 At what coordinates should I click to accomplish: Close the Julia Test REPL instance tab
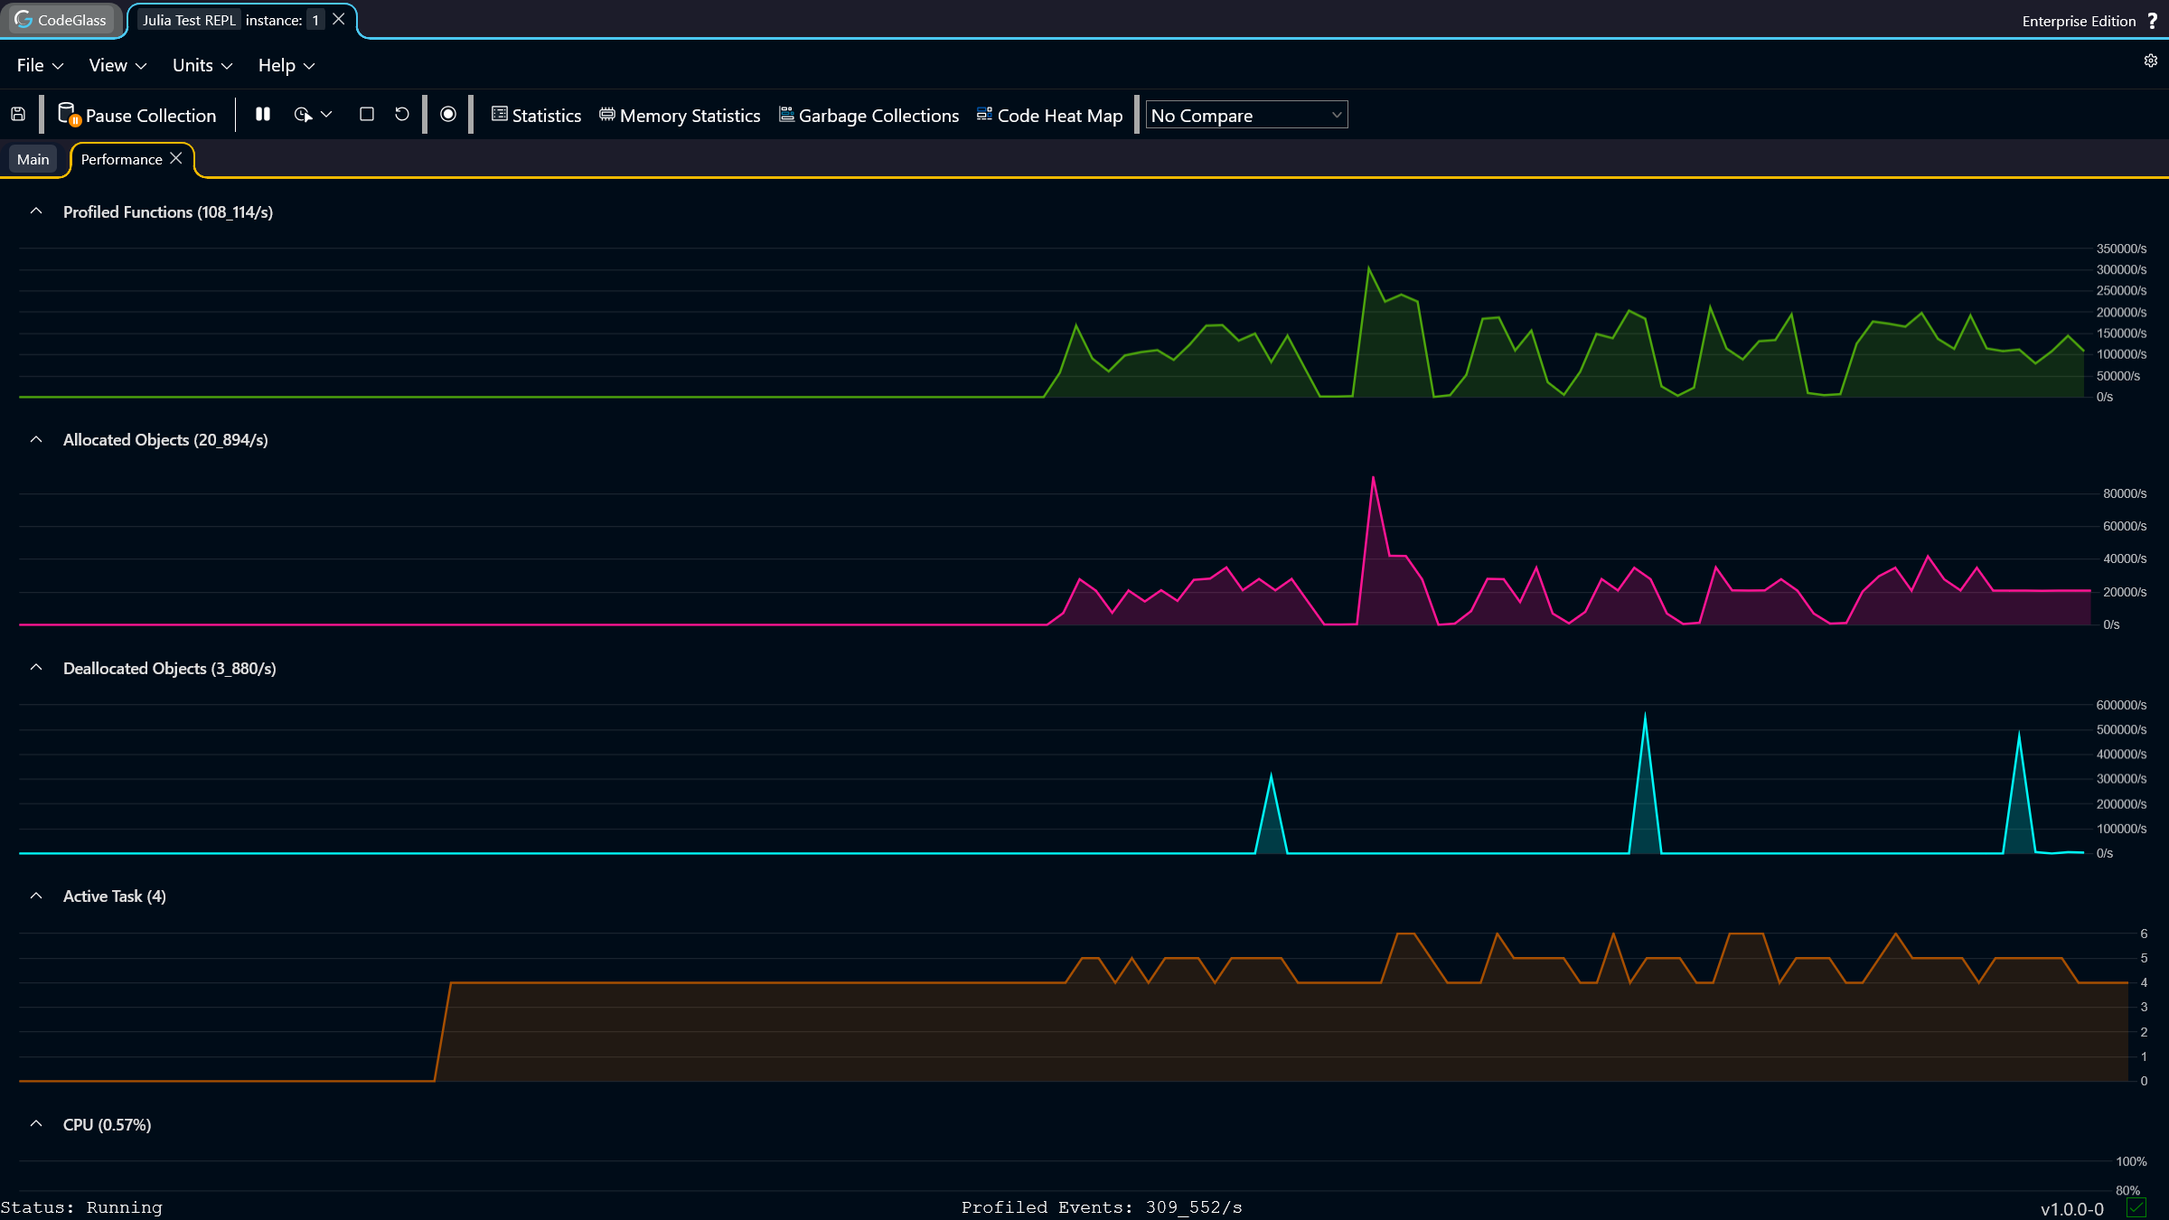(x=339, y=19)
